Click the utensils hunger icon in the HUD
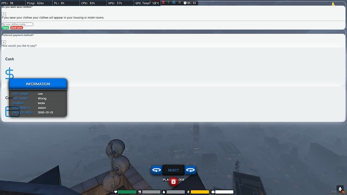347x195 pixels. pyautogui.click(x=140, y=192)
